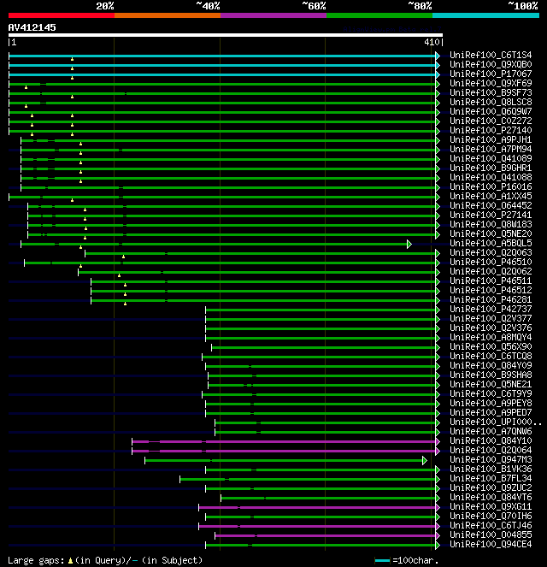
Task: Click the red 20% identity legend segment
Action: pos(62,15)
